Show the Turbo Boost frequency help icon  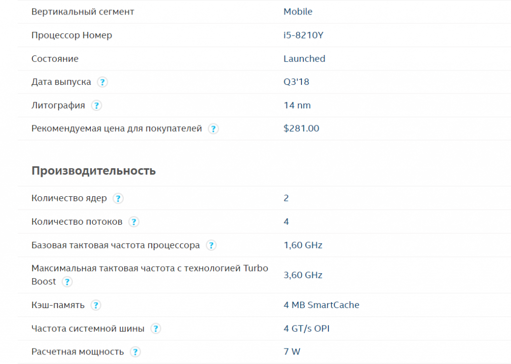point(67,282)
